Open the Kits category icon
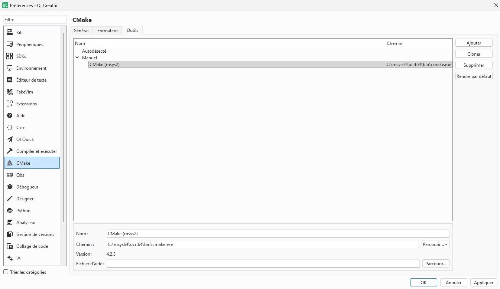 coord(10,33)
